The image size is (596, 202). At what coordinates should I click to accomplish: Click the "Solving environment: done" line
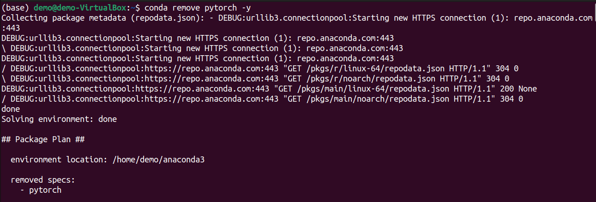pyautogui.click(x=59, y=119)
